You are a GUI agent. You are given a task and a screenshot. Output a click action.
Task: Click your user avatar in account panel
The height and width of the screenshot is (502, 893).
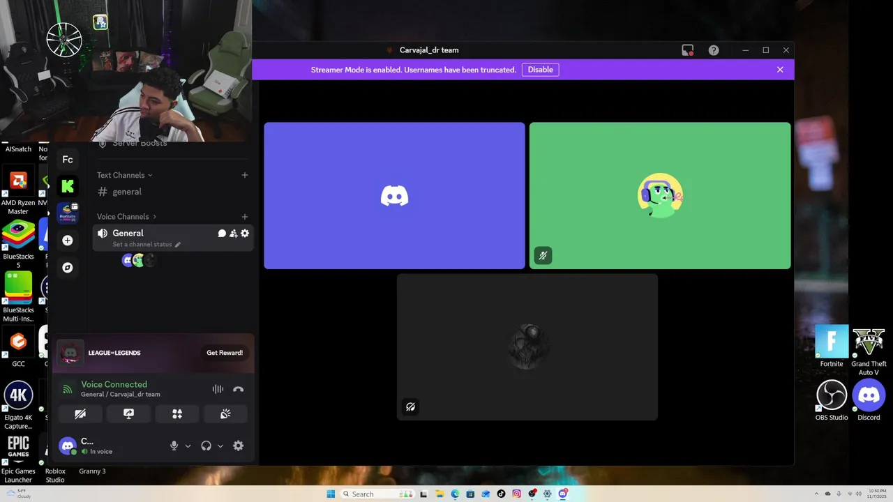(x=68, y=446)
